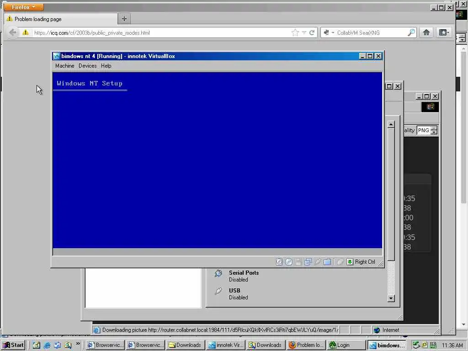Open a new Firefox tab with plus button
This screenshot has width=468, height=351.
[x=124, y=19]
